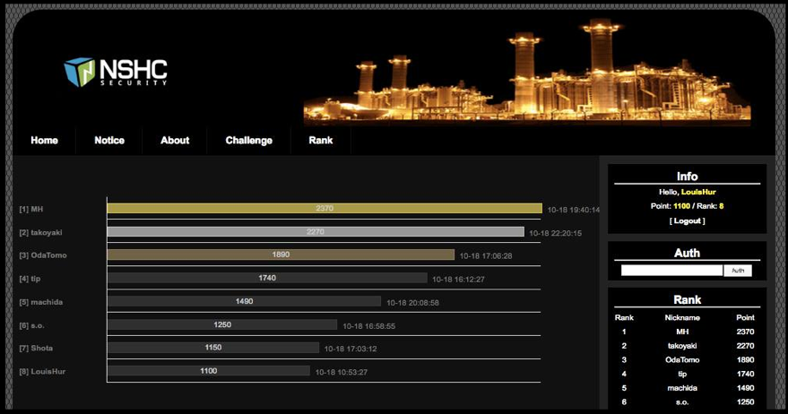Focus the Auth key input field

coord(671,271)
